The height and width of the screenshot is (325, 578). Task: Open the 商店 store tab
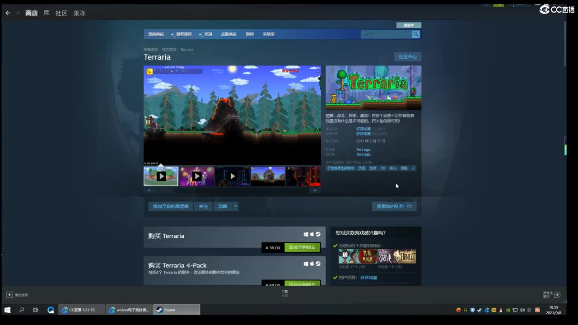[x=32, y=13]
